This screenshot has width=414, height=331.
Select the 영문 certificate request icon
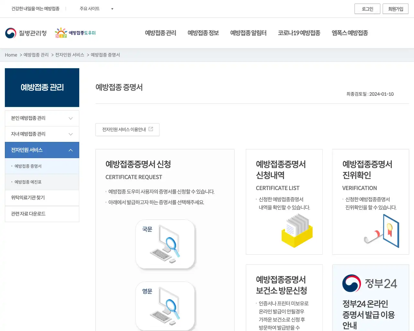coord(165,305)
